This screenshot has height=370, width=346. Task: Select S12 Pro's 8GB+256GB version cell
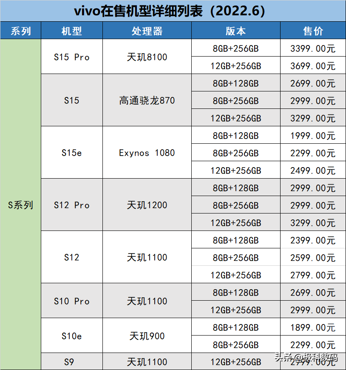tap(236, 205)
